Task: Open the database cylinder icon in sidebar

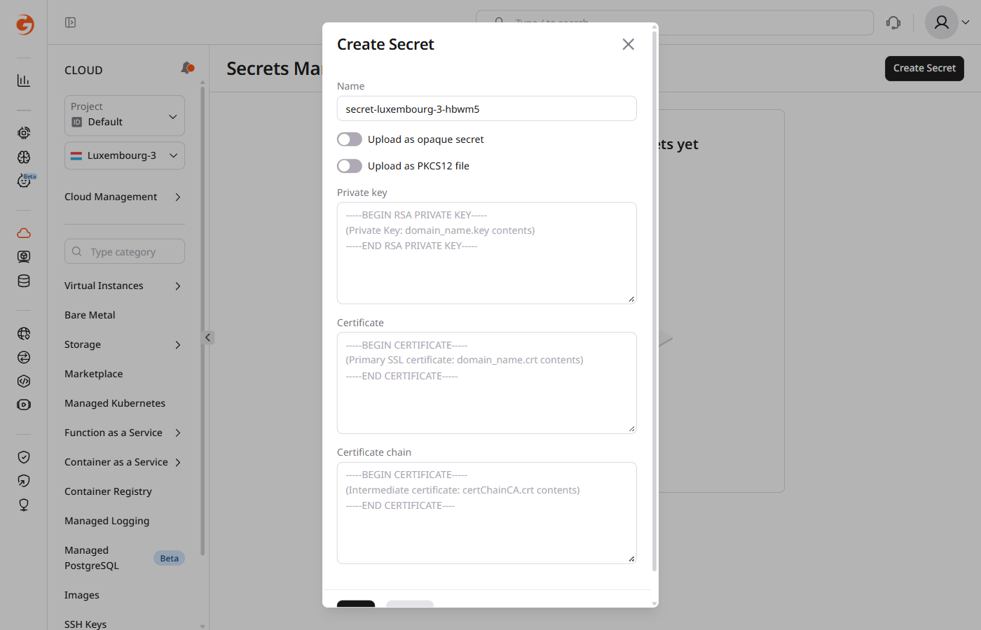Action: pos(24,281)
